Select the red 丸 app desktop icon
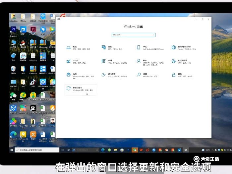The width and height of the screenshot is (232, 174). point(33,31)
